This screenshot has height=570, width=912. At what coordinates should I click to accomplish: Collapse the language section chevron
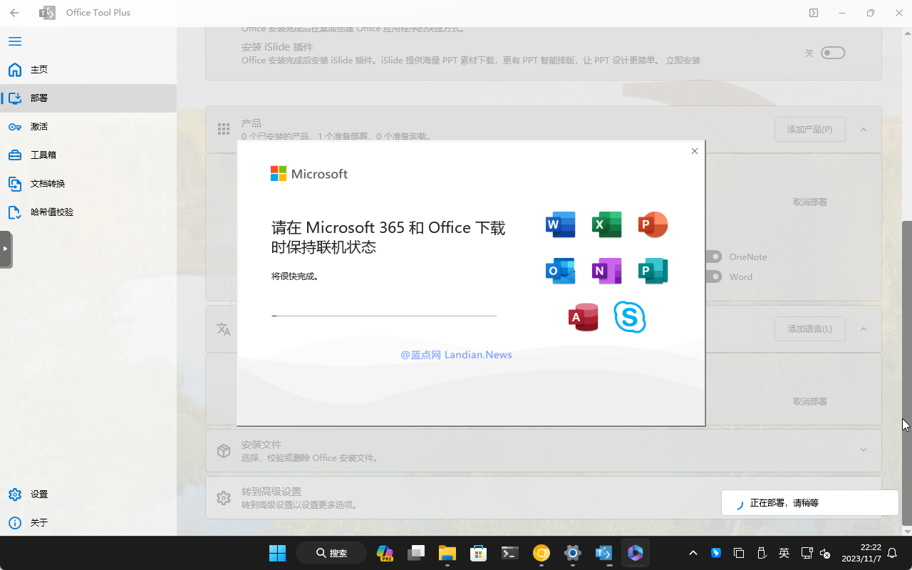tap(864, 329)
